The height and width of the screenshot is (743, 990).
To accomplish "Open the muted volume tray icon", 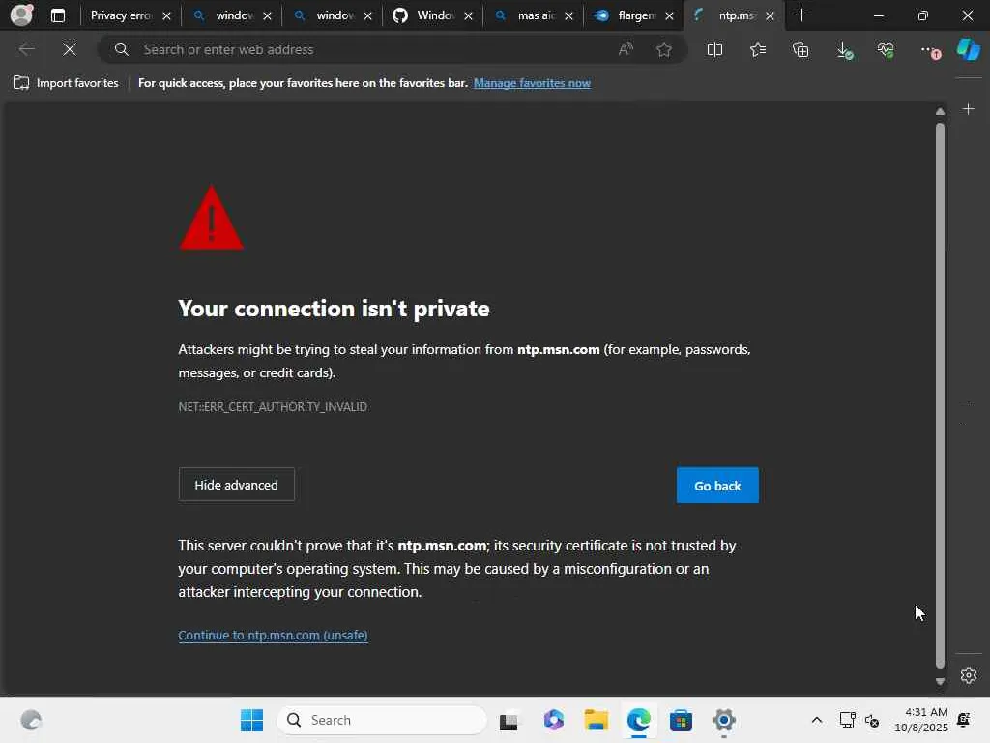I will (x=872, y=720).
